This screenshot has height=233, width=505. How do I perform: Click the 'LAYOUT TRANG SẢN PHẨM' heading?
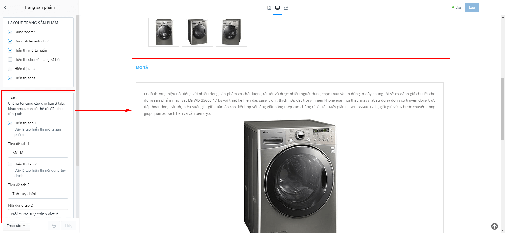[x=33, y=23]
